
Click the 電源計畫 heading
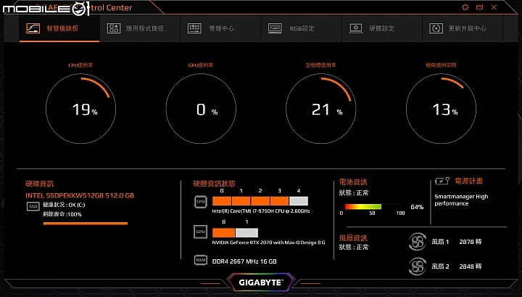(x=468, y=181)
